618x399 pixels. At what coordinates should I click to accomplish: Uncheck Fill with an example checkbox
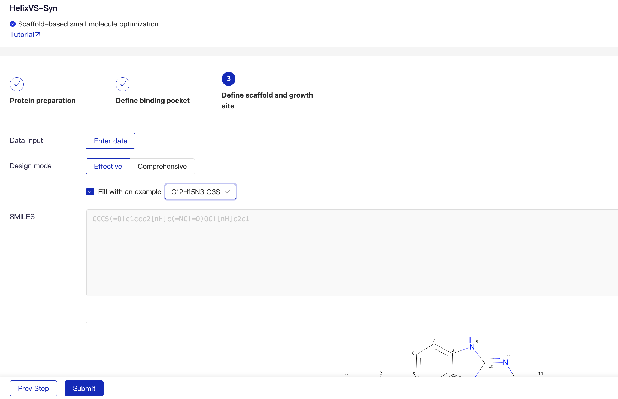90,192
